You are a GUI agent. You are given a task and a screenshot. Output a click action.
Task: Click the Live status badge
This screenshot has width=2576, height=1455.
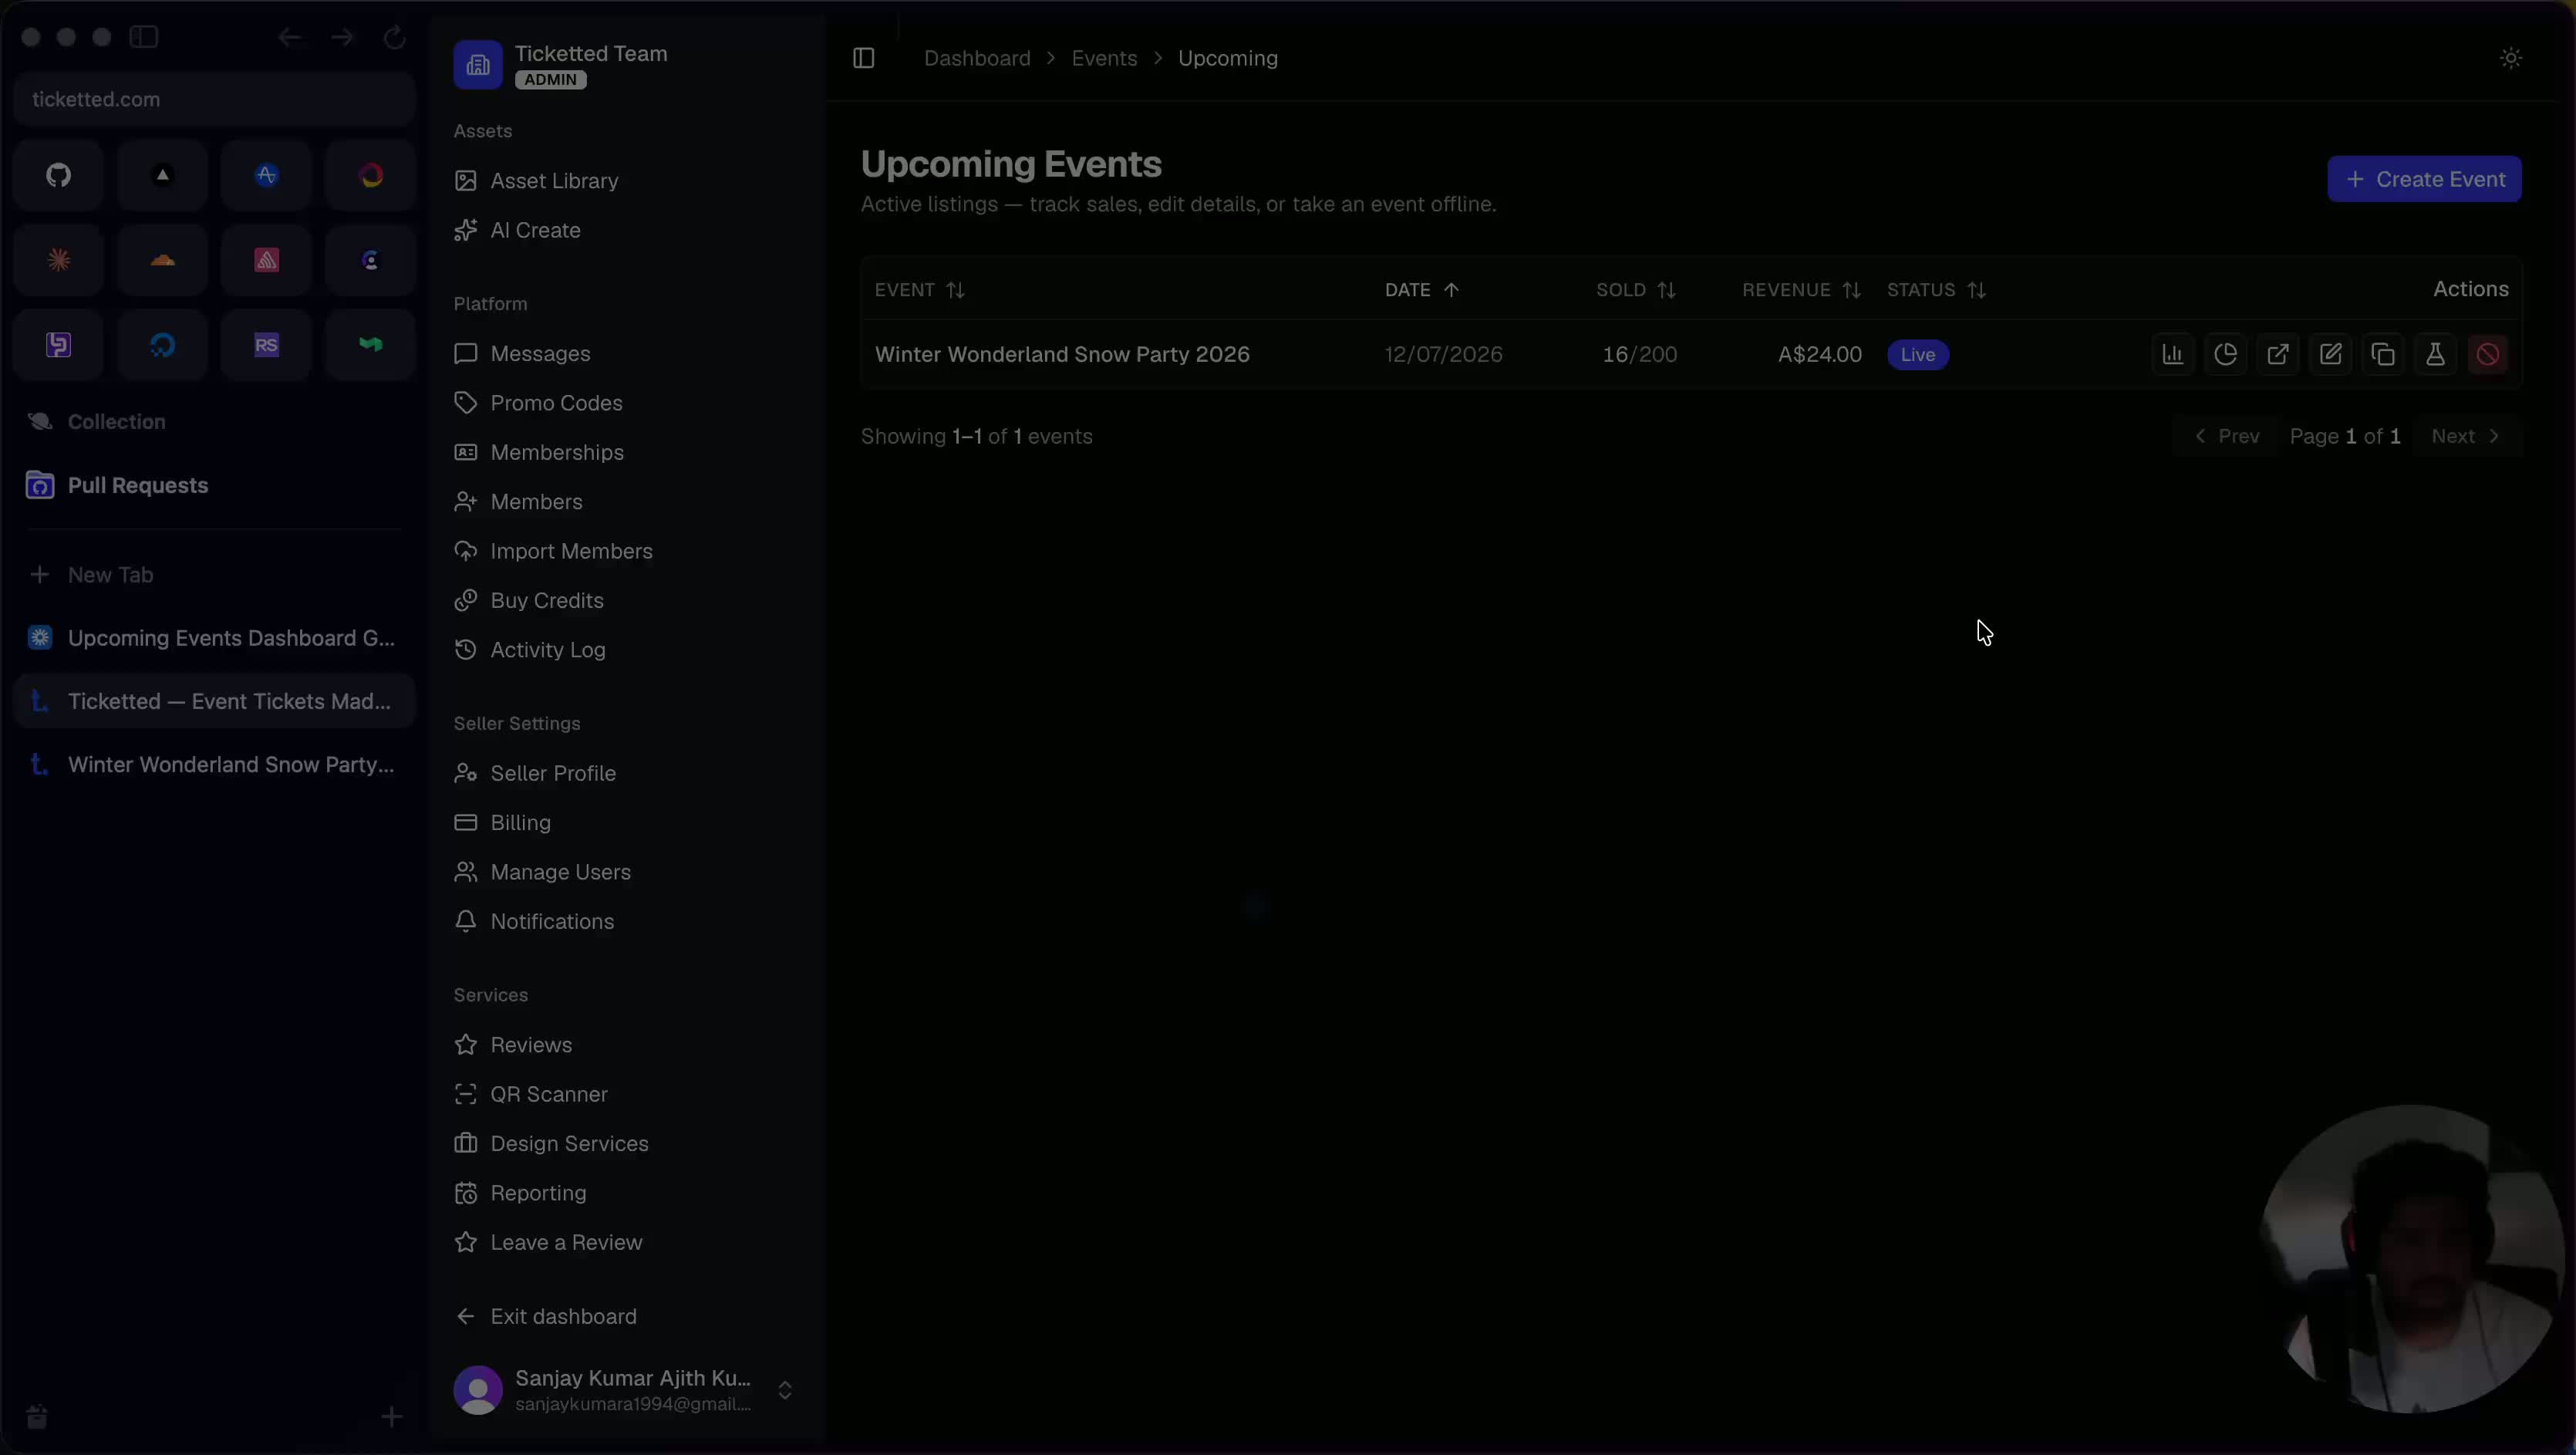tap(1917, 354)
